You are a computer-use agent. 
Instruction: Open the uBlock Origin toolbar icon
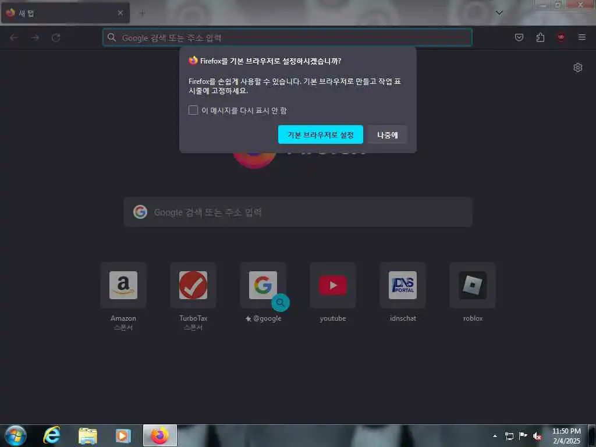560,37
